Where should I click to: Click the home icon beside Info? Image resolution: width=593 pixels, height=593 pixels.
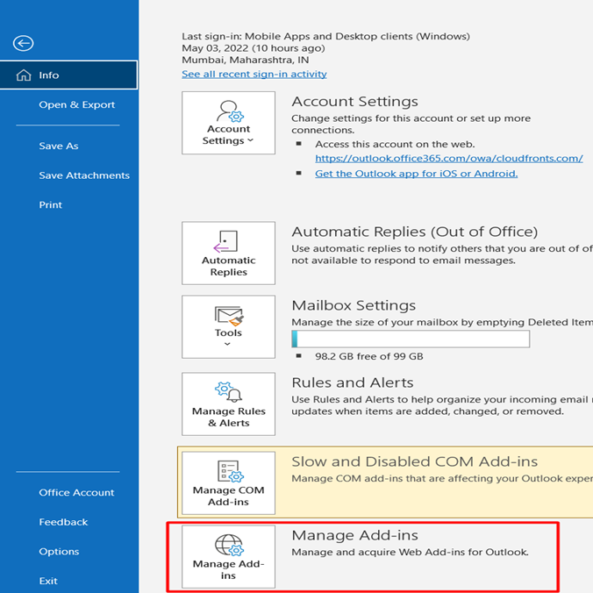24,75
